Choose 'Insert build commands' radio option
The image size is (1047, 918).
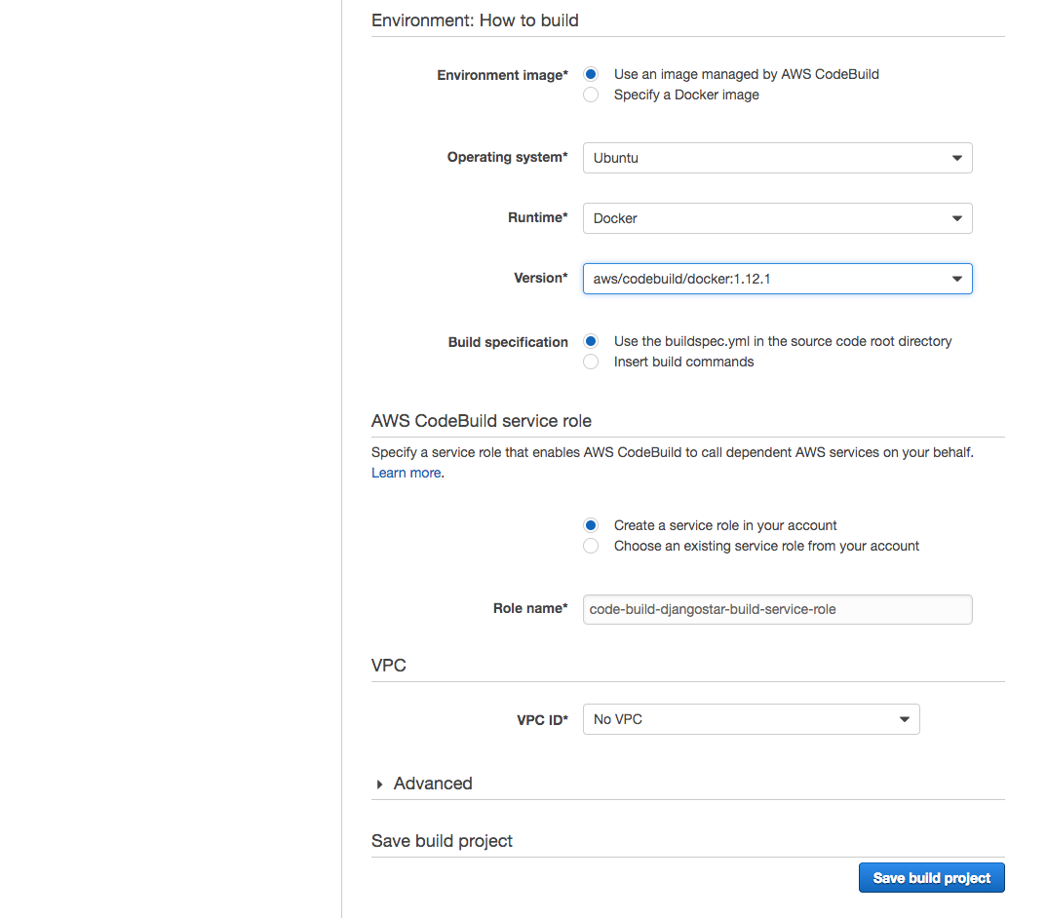coord(591,362)
